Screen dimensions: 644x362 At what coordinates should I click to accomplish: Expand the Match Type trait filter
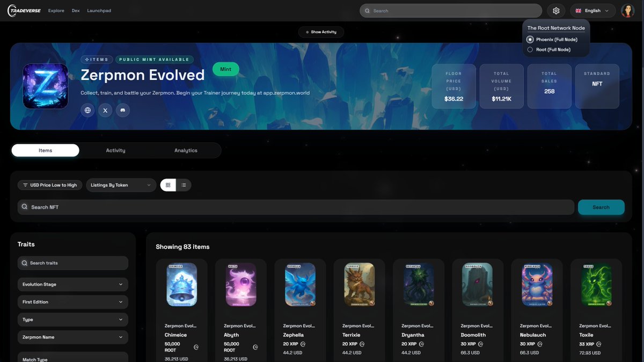coord(73,358)
